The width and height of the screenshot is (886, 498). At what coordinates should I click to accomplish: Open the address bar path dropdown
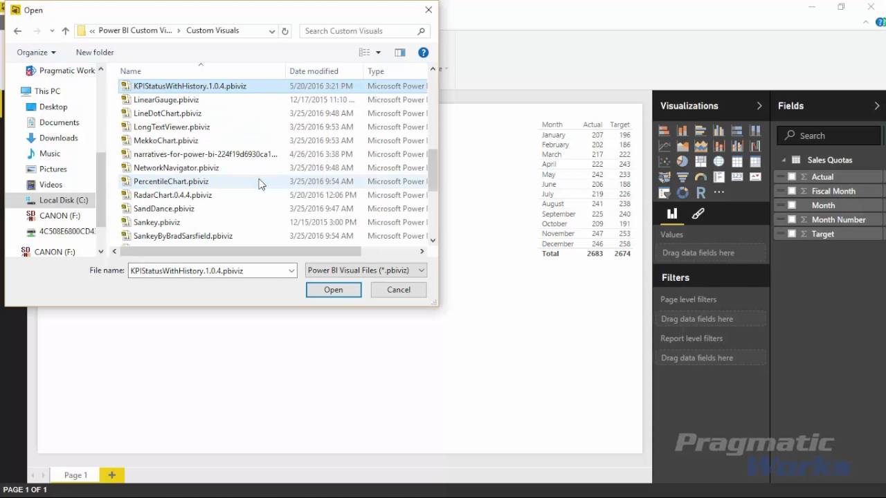(271, 31)
